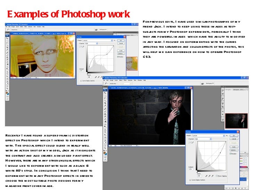This screenshot has width=253, height=190.
Task: Click Auto in lower Curves dialog
Action: tap(234, 147)
